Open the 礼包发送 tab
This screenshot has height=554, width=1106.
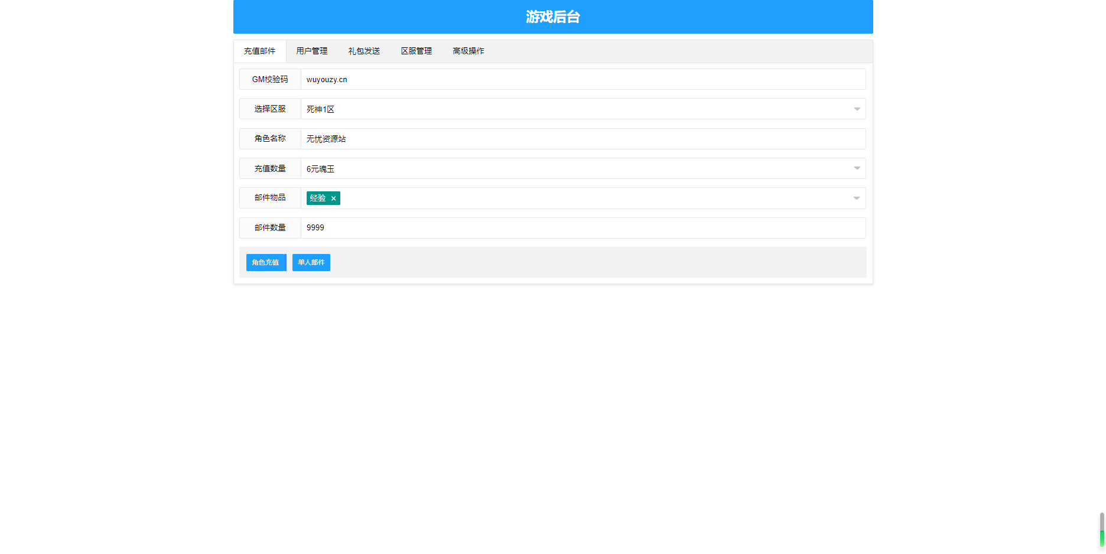coord(364,51)
